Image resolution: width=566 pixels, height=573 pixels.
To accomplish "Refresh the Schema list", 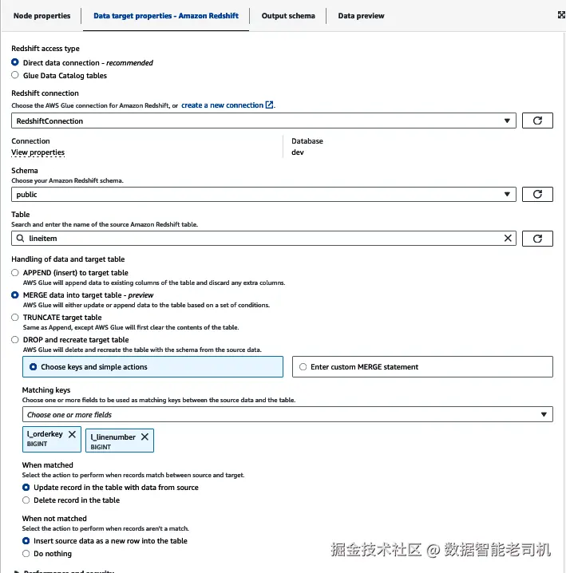I will tap(537, 194).
